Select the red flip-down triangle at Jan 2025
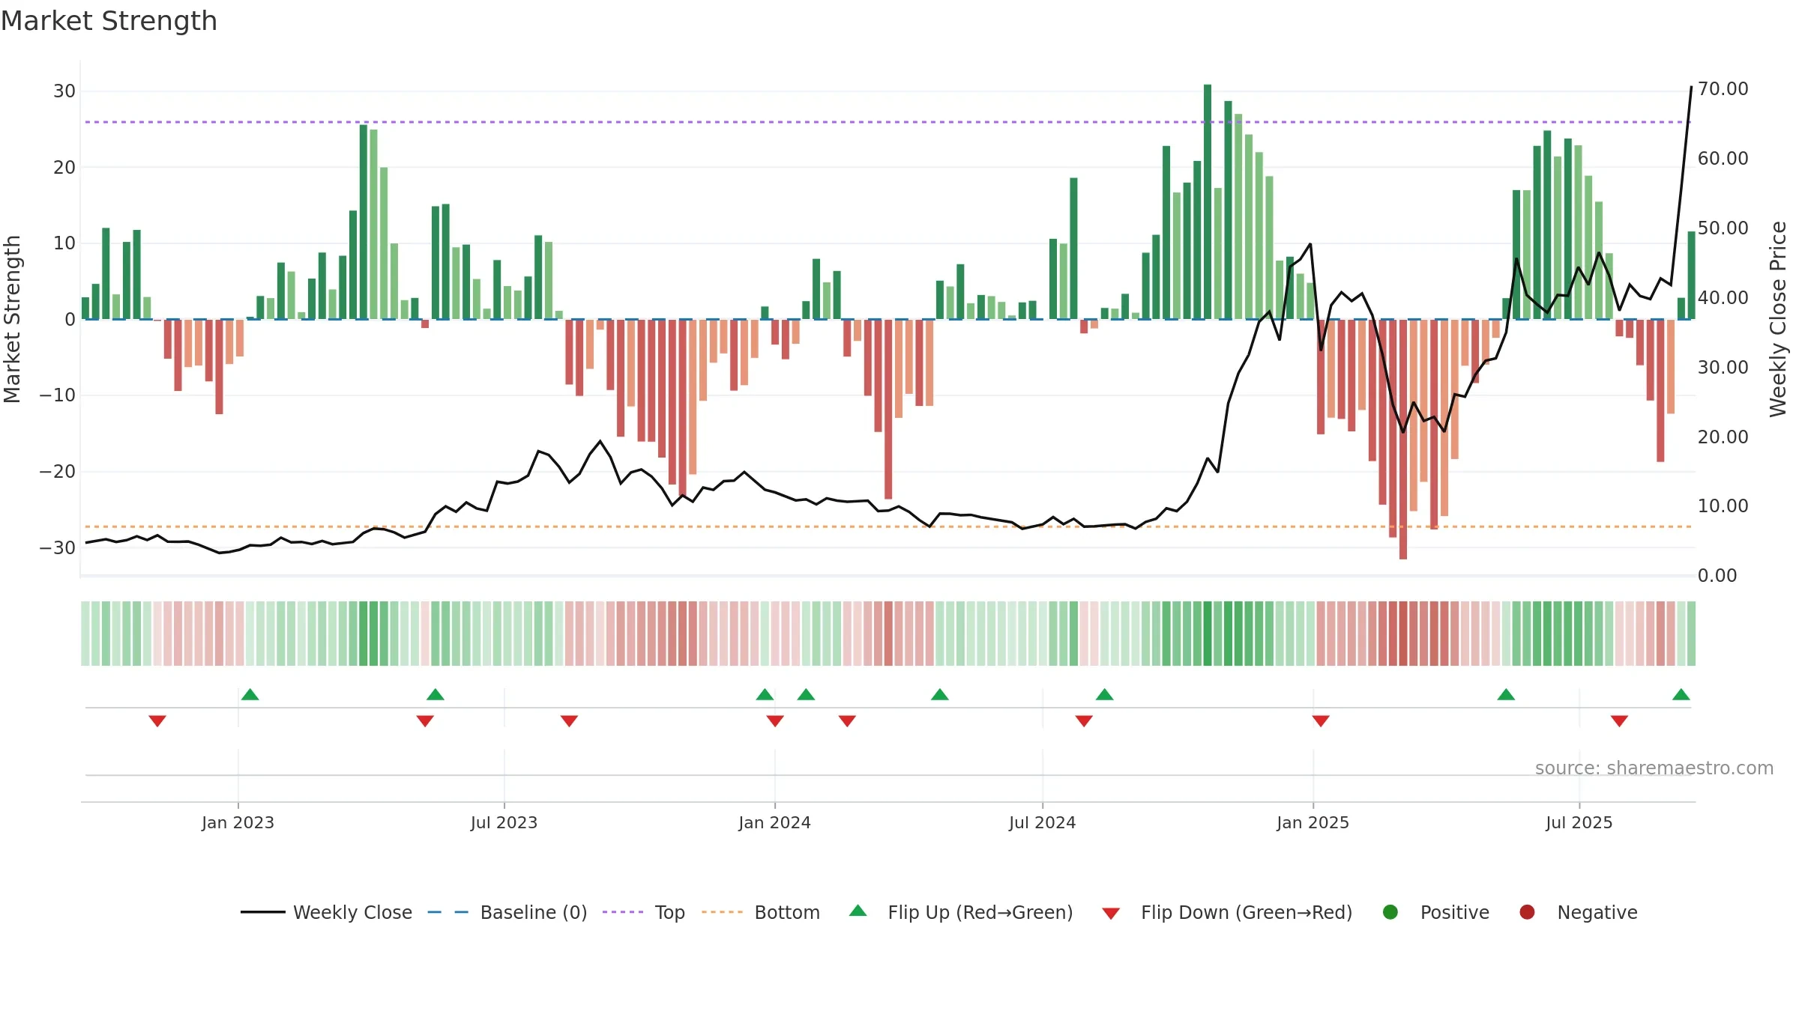Image resolution: width=1799 pixels, height=1011 pixels. pyautogui.click(x=1321, y=721)
